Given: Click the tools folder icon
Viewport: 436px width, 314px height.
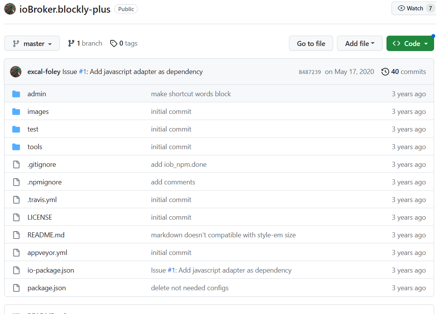Looking at the screenshot, I should 16,147.
